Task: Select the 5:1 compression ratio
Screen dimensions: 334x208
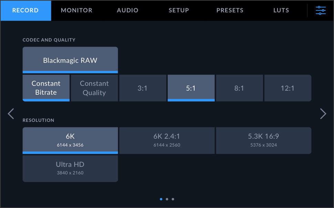Action: (x=191, y=88)
